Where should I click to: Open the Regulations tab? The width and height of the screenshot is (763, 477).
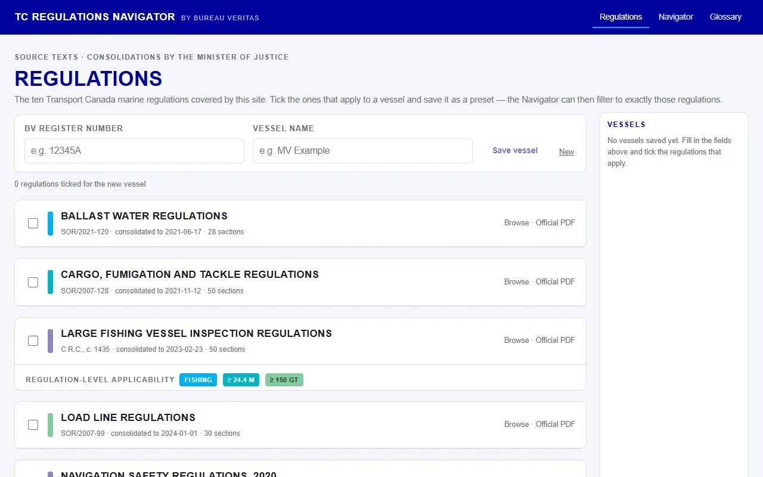pos(621,17)
